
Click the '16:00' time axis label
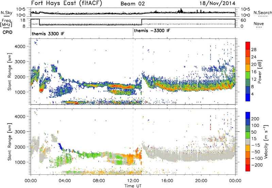pyautogui.click(x=167, y=181)
